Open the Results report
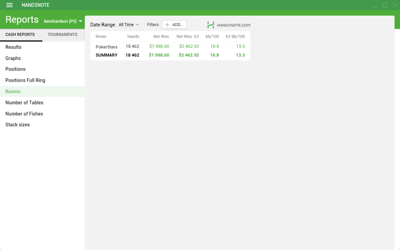The width and height of the screenshot is (400, 250). pos(42,47)
